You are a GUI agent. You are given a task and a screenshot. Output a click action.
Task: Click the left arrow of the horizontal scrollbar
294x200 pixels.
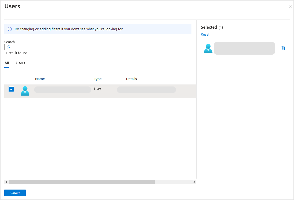coord(6,182)
